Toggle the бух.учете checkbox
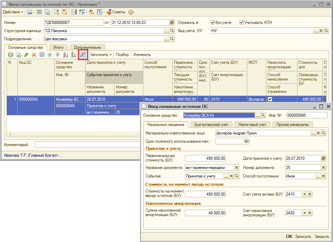The height and width of the screenshot is (242, 333). (x=213, y=23)
